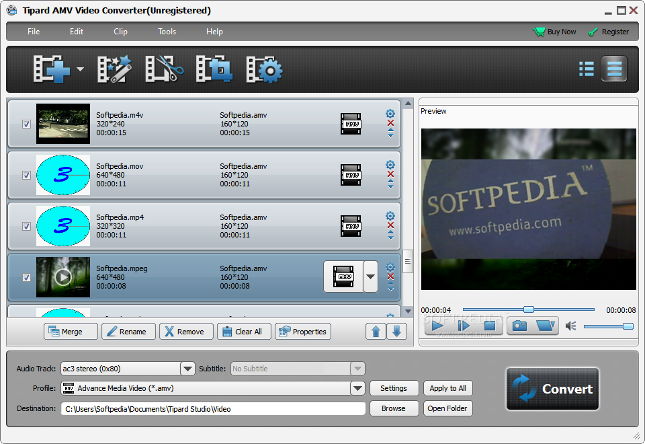Viewport: 645px width, 444px height.
Task: Stop the preview playback
Action: (490, 326)
